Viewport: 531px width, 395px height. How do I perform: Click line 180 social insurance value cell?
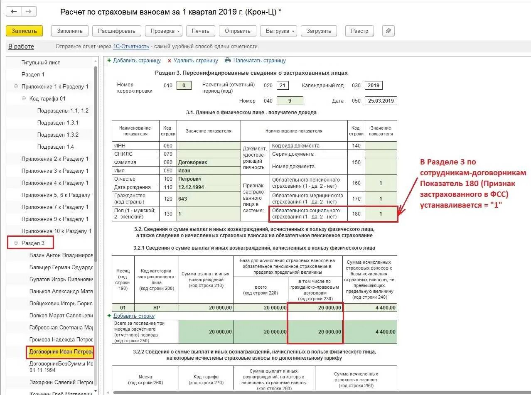pyautogui.click(x=381, y=213)
